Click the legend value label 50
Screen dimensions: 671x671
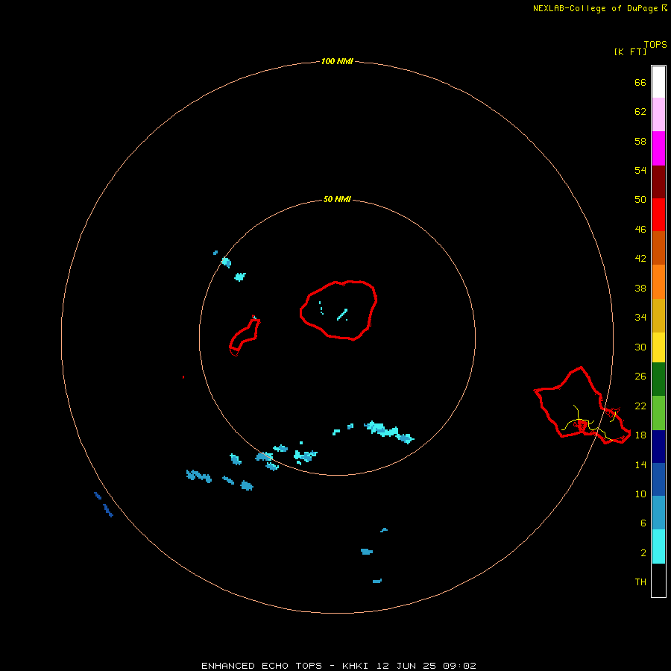point(640,200)
